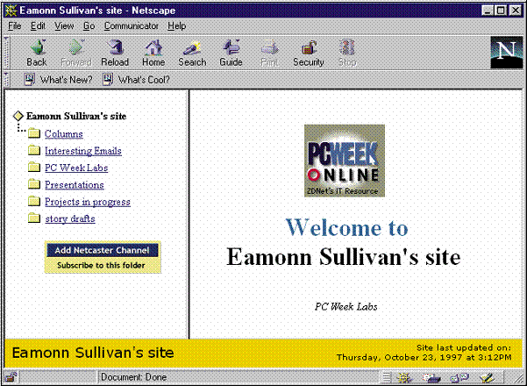The height and width of the screenshot is (386, 527).
Task: Collapse the personal toolbar handle
Action: click(6, 80)
